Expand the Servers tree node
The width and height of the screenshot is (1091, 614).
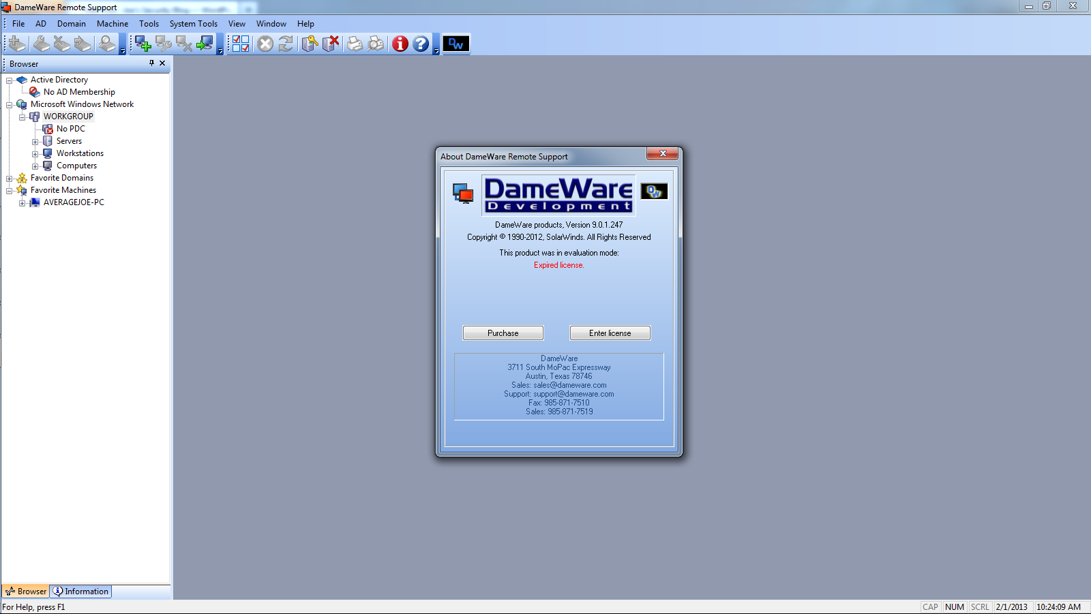click(35, 142)
